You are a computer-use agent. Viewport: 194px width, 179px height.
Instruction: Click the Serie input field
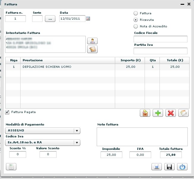pos(37,19)
